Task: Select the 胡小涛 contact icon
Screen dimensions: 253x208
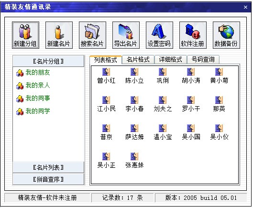Action: coord(191,72)
